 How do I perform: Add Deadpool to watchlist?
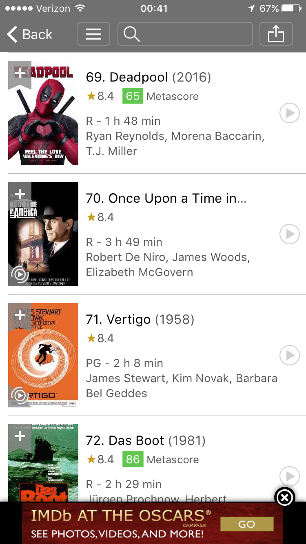20,73
